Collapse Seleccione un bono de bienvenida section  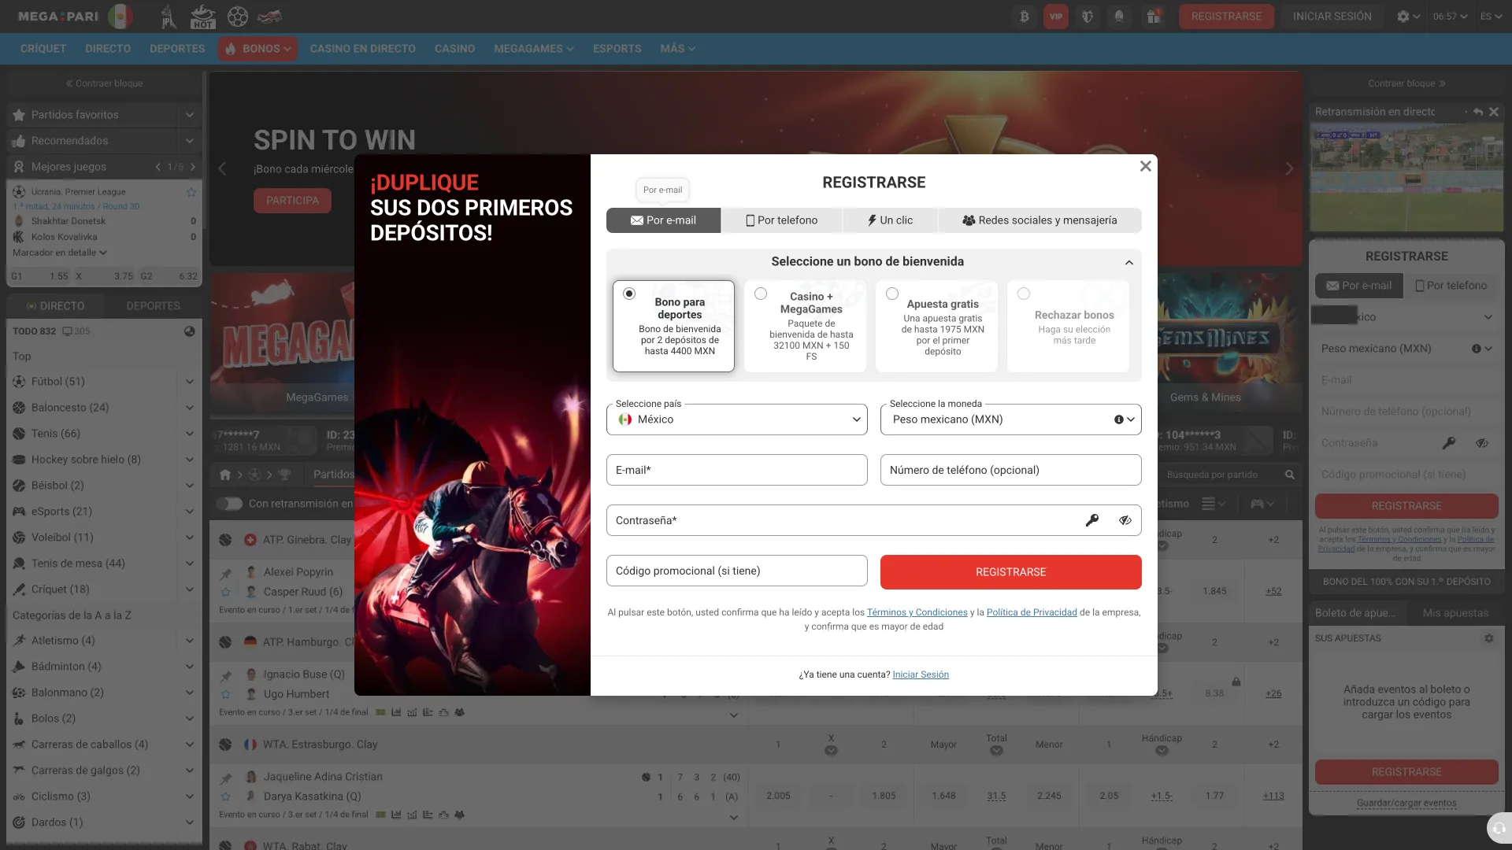click(1129, 262)
